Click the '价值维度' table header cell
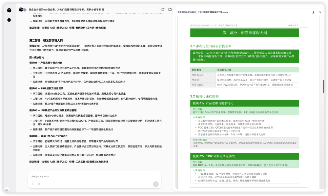This screenshot has width=328, height=196. click(203, 70)
